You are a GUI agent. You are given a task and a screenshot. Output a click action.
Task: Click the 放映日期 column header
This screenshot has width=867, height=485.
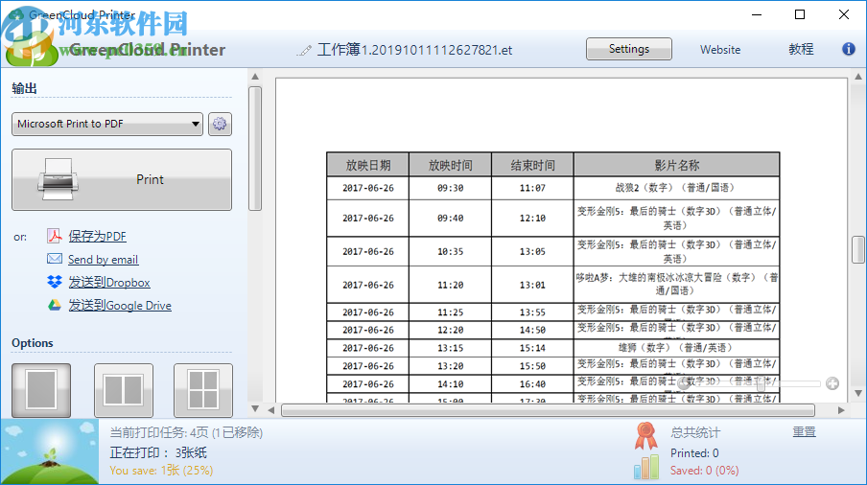[x=367, y=165]
